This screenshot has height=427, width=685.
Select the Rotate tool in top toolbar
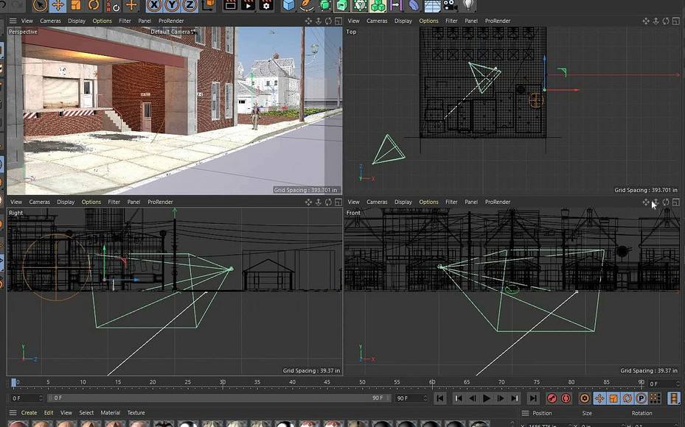[94, 5]
